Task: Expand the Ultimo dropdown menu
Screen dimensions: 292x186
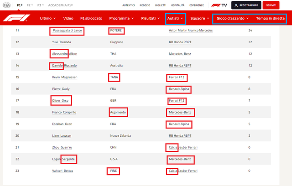Action: (48, 18)
